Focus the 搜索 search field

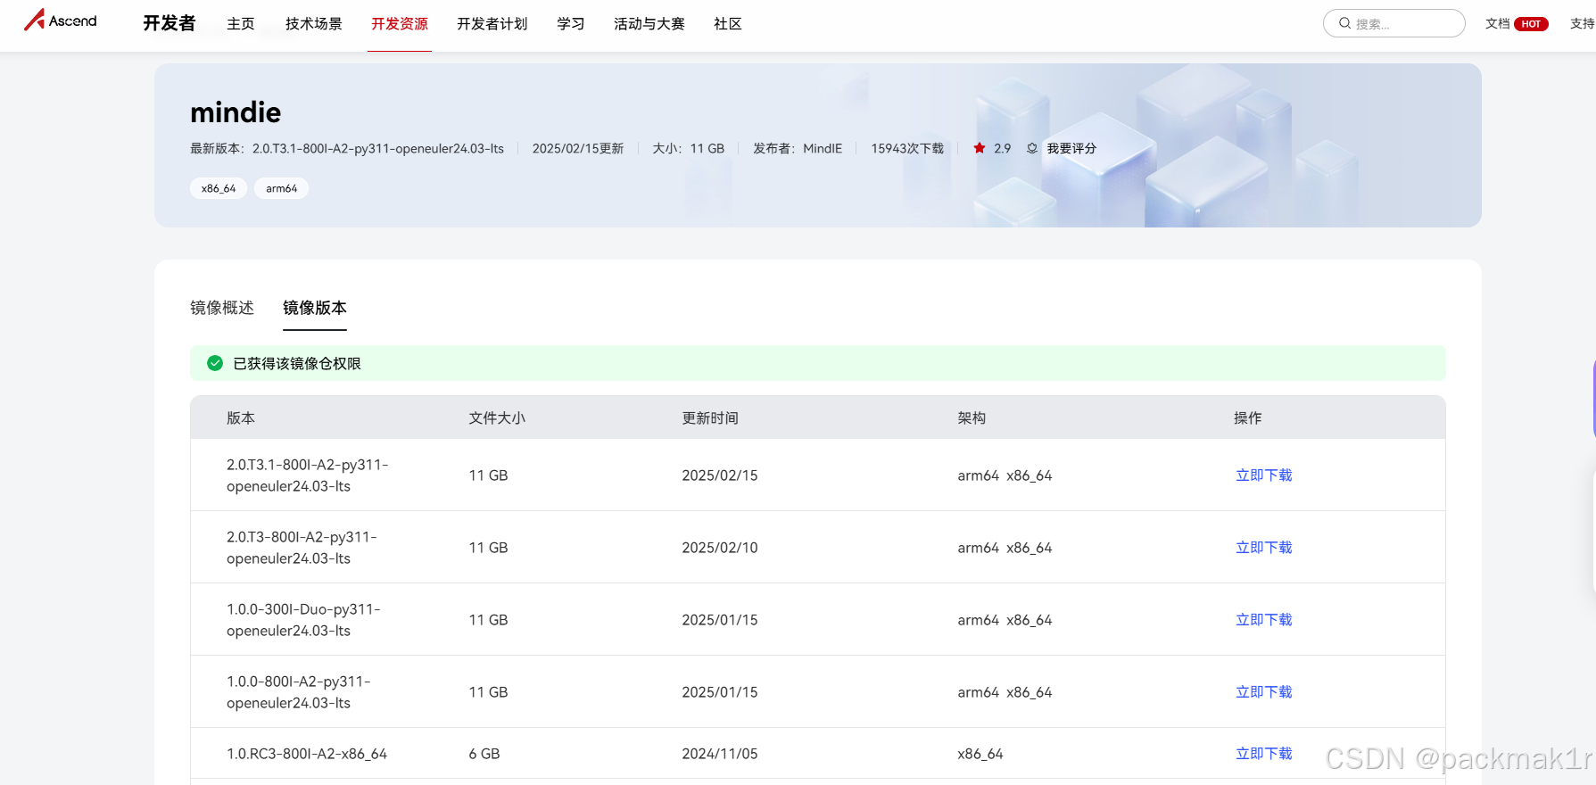(1394, 23)
